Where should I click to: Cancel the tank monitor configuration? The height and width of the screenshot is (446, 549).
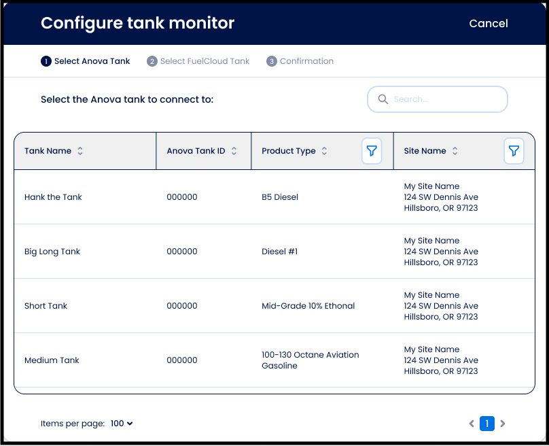488,23
